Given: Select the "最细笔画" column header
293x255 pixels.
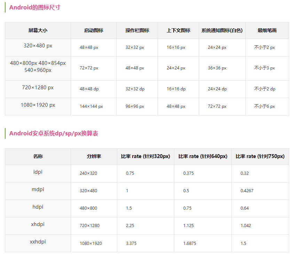Looking at the screenshot, I should 267,30.
